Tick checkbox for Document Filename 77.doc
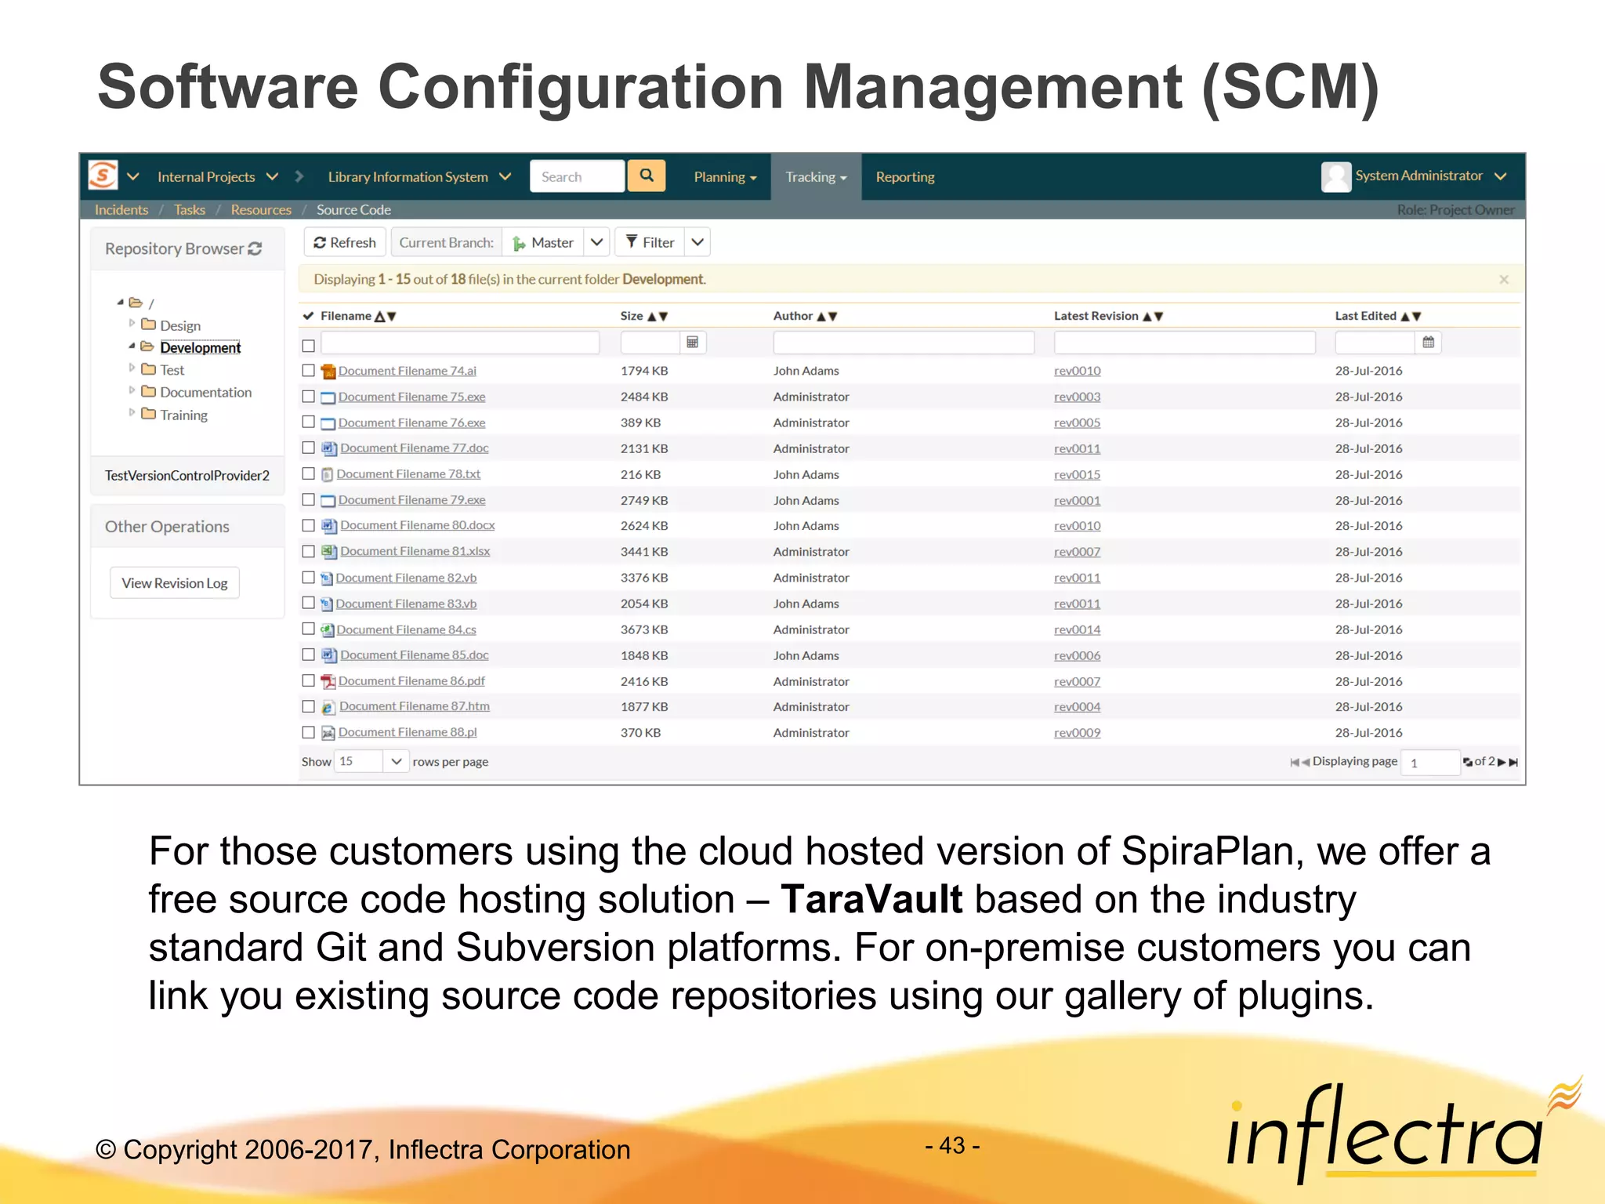This screenshot has height=1204, width=1605. [x=309, y=448]
